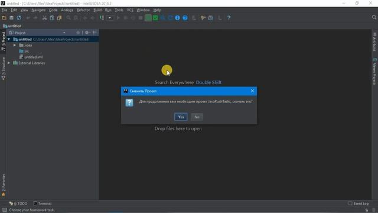Open the Maven Projects side tab

374,72
